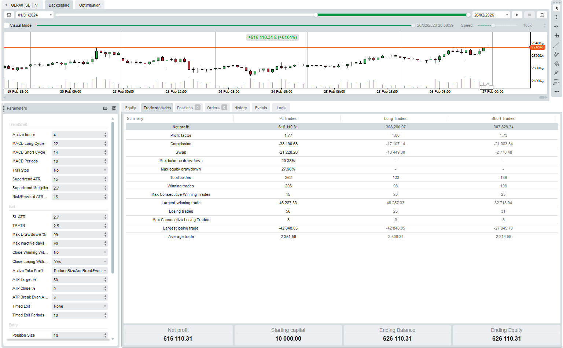Expand the Active Take Profit dropdown
This screenshot has width=563, height=348.
[x=80, y=271]
